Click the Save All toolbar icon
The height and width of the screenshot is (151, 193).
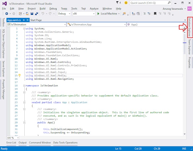click(36, 14)
